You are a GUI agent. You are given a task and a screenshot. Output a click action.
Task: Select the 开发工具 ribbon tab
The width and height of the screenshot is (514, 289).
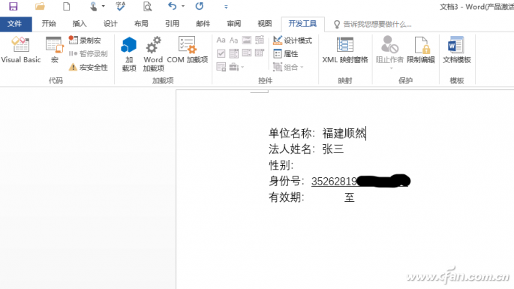[x=302, y=23]
